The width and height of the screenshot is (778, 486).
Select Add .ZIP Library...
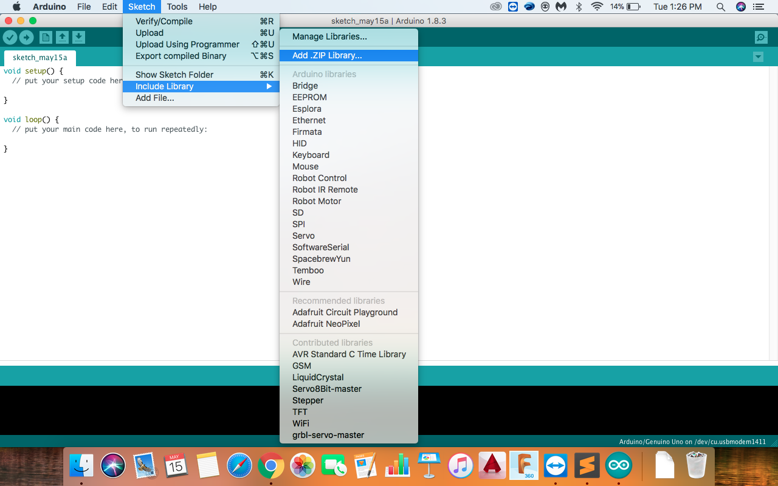point(349,55)
